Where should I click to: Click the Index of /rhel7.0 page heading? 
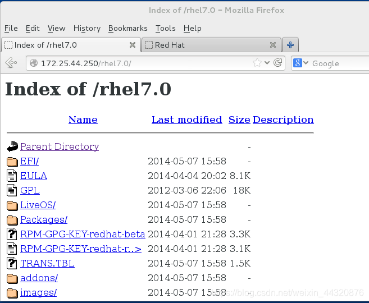88,89
